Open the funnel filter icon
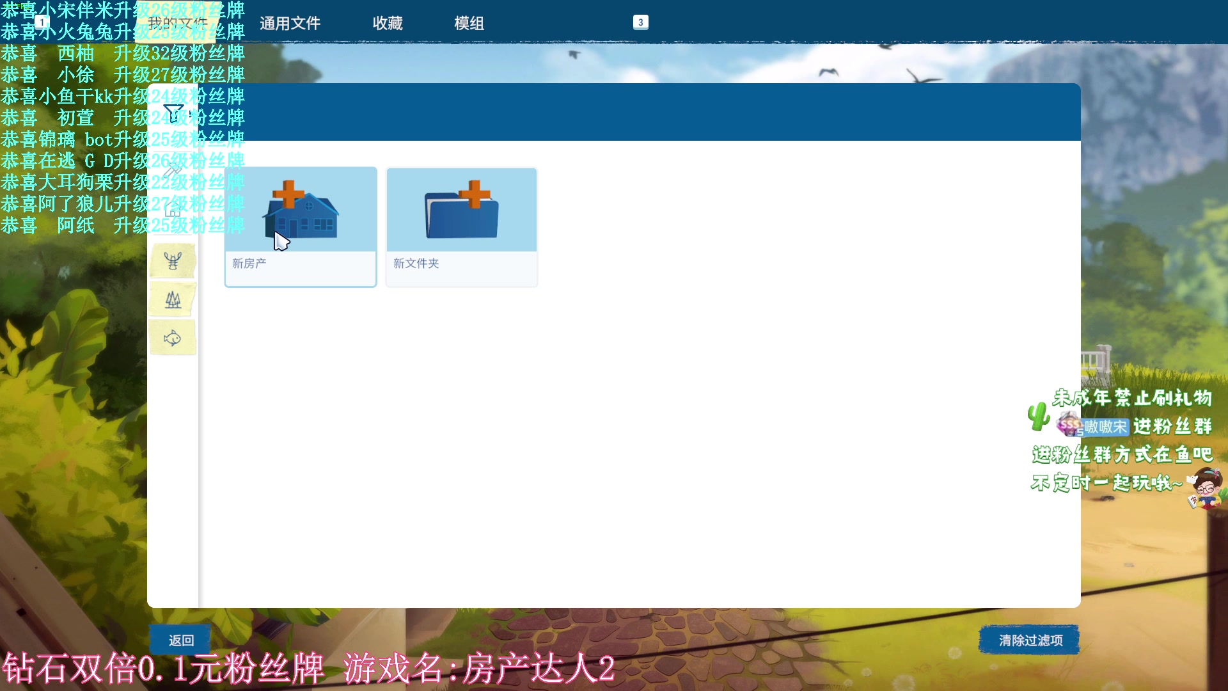 click(x=173, y=112)
